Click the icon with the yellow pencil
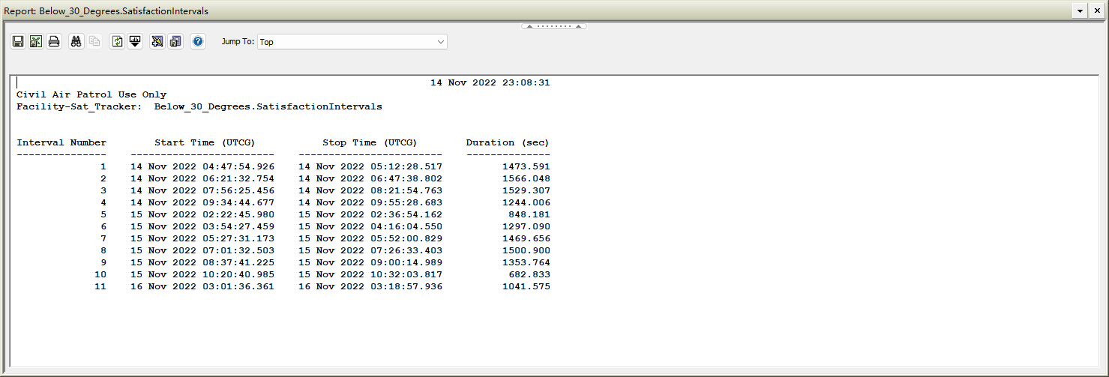Screen dimensions: 1109x377 (x=157, y=42)
